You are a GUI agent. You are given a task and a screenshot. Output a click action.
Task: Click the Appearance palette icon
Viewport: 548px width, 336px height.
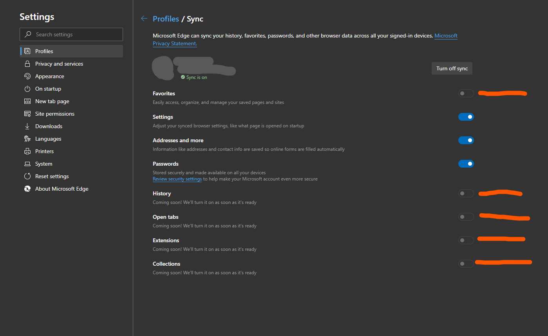27,76
